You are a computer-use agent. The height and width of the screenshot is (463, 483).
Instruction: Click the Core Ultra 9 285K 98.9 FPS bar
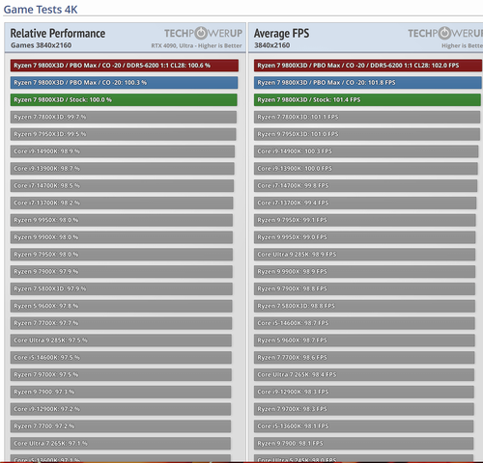coord(364,255)
